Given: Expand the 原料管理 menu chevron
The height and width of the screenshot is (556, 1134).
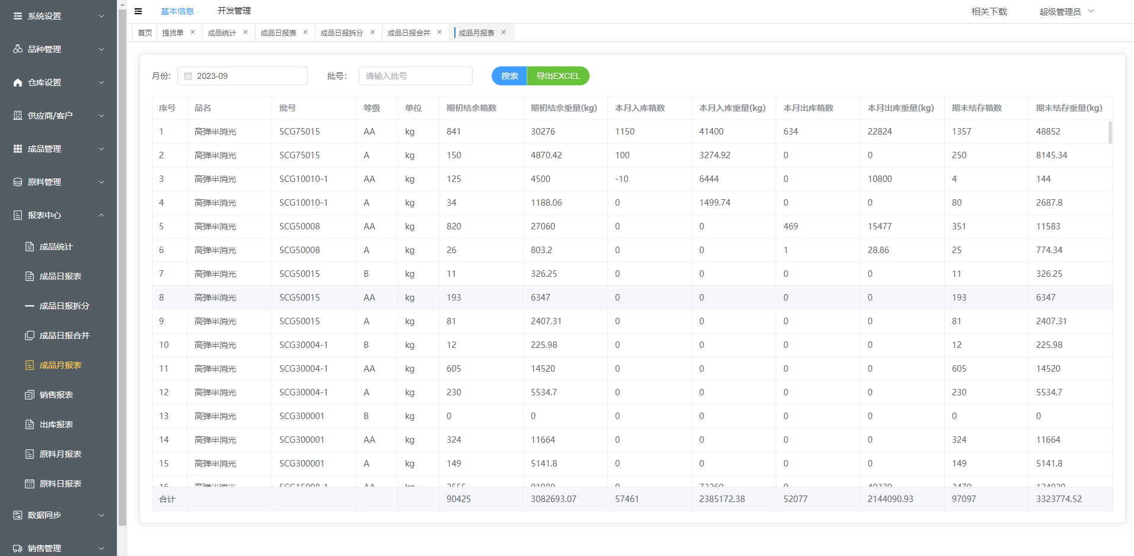Looking at the screenshot, I should click(x=101, y=182).
